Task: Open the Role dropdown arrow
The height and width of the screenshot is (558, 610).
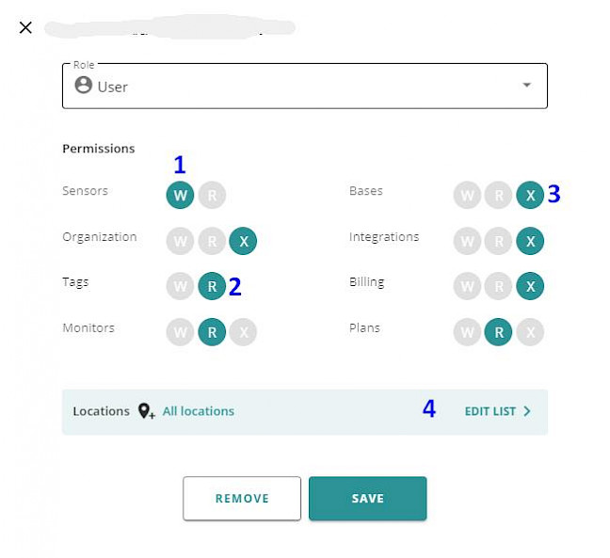Action: 527,85
